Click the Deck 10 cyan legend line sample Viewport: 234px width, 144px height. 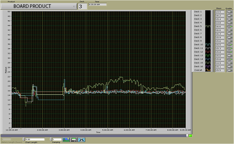(208, 44)
